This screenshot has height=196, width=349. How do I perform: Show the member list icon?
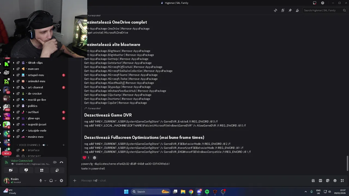297,10
